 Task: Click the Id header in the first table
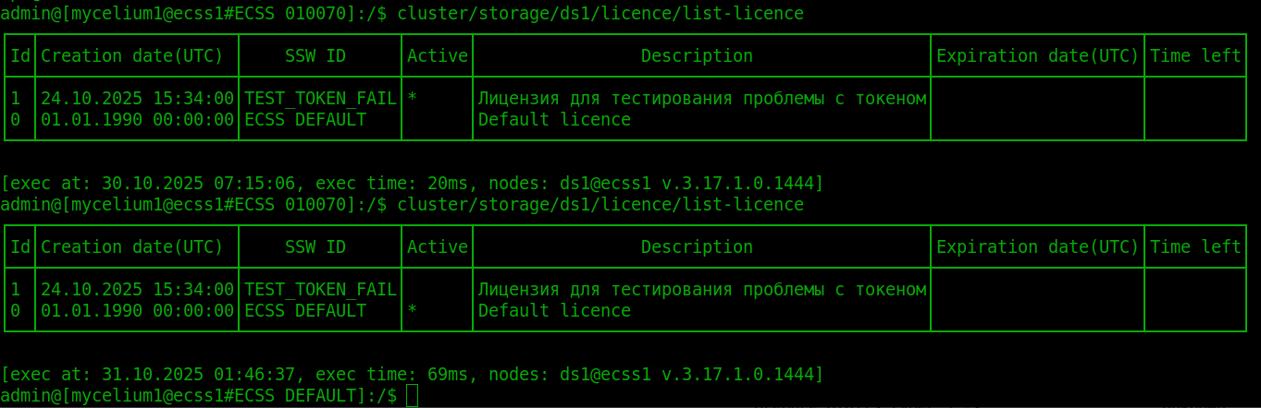20,56
